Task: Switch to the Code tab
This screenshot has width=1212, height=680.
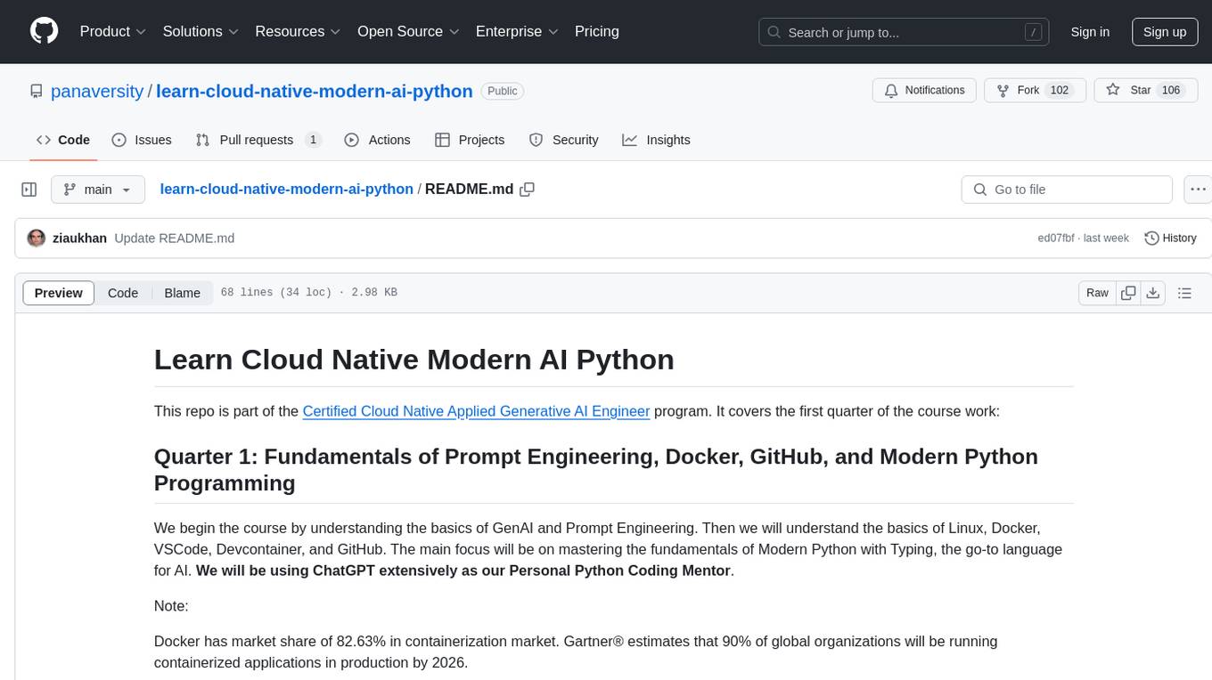Action: (x=63, y=140)
